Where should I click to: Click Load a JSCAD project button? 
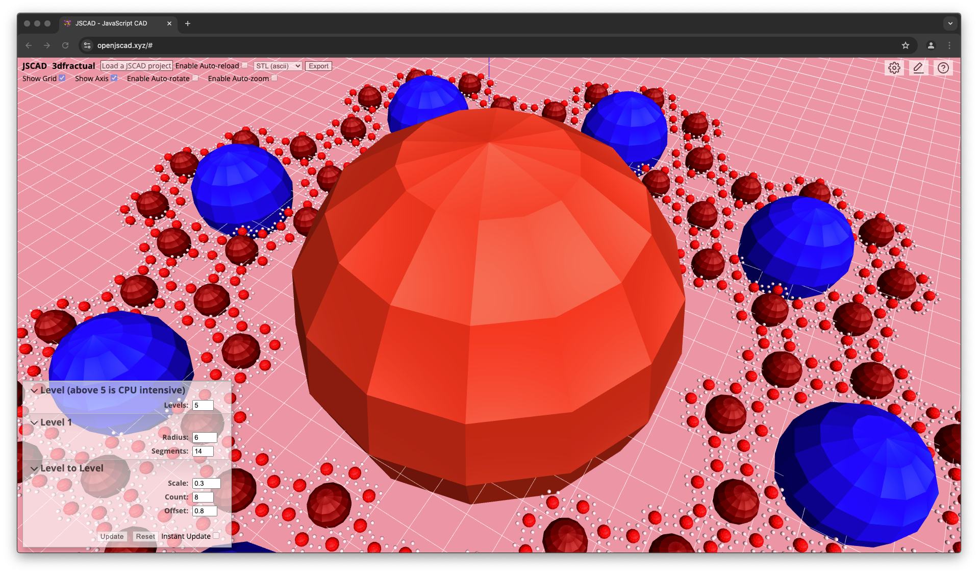point(136,66)
